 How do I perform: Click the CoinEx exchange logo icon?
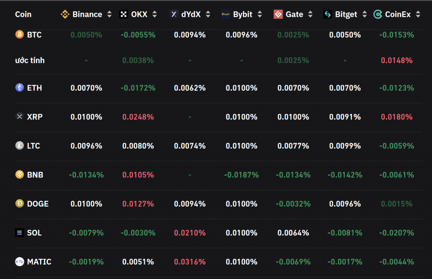pyautogui.click(x=378, y=14)
